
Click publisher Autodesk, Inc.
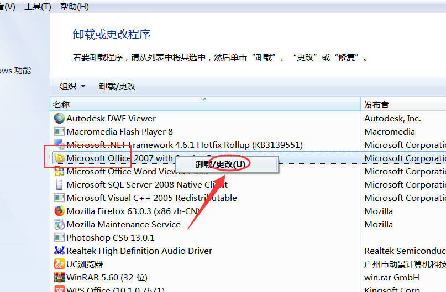point(392,118)
